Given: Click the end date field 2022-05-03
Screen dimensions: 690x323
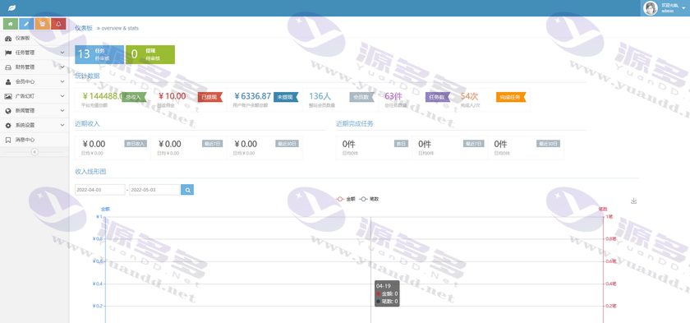Looking at the screenshot, I should click(x=155, y=190).
